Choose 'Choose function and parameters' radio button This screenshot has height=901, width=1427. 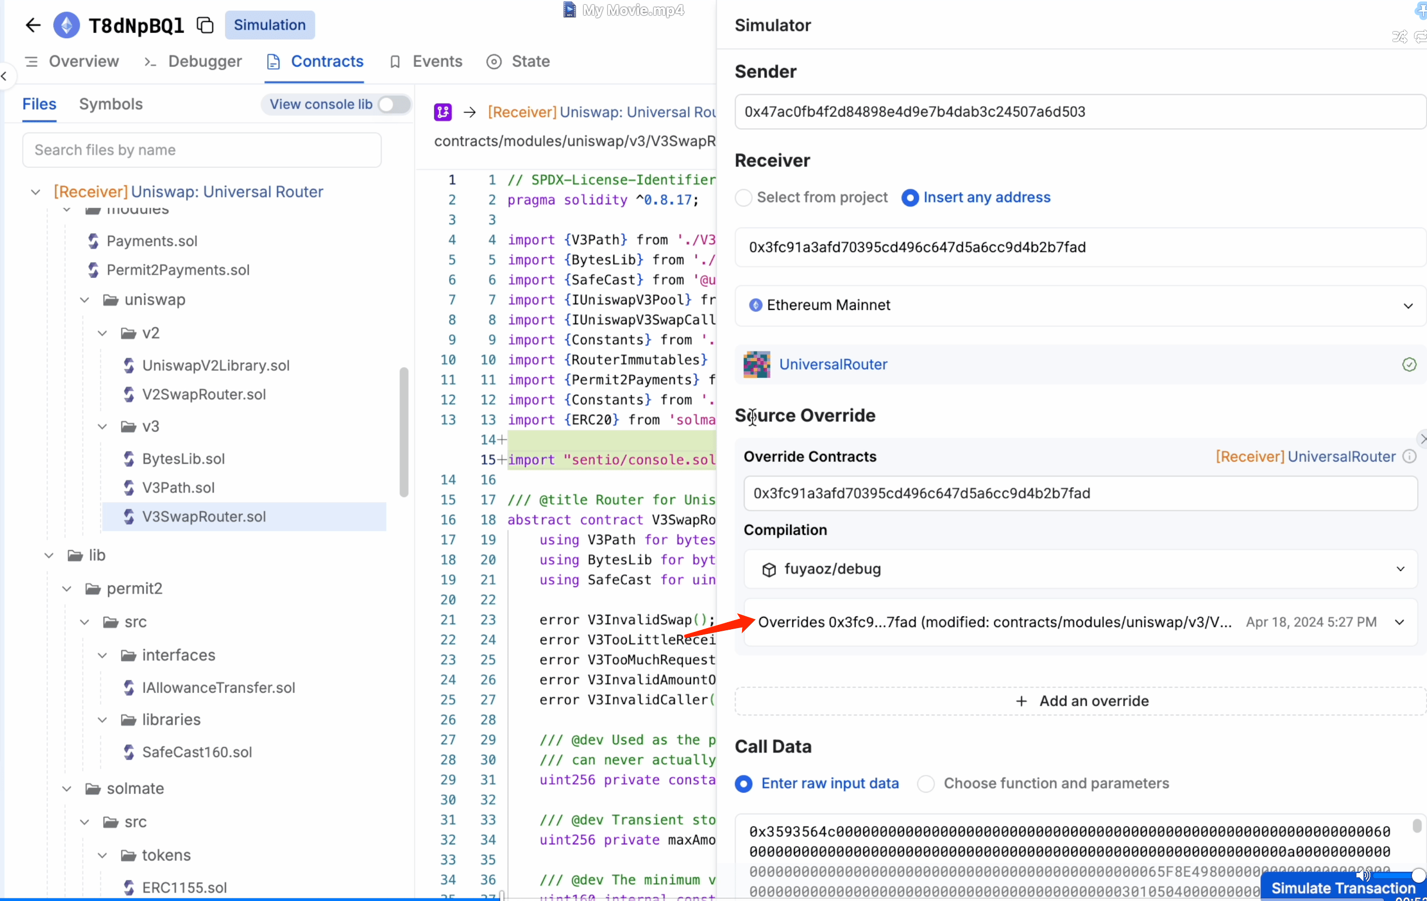[926, 783]
